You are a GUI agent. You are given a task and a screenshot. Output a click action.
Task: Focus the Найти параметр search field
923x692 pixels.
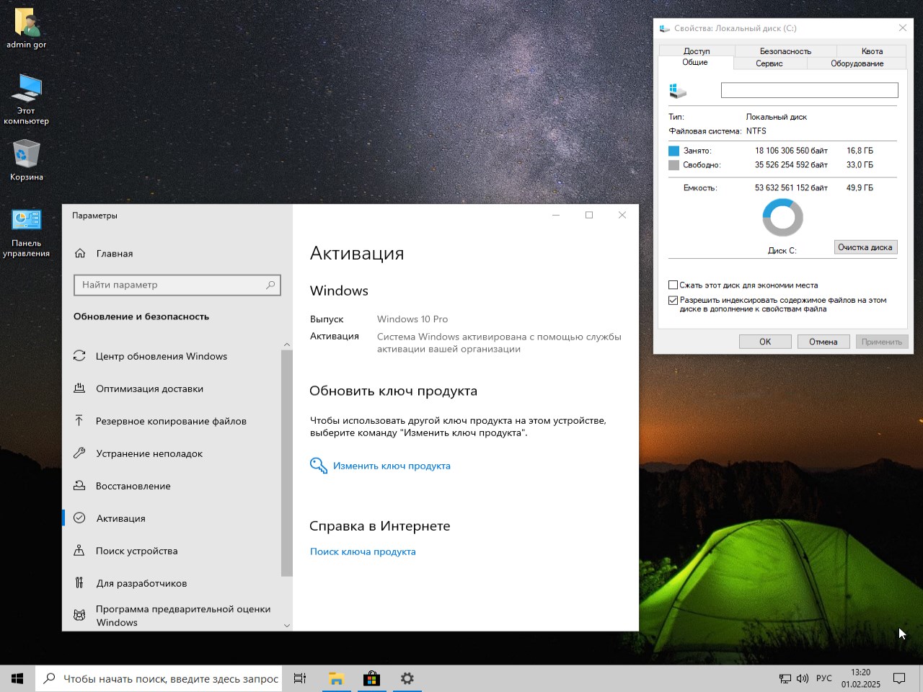tap(177, 285)
